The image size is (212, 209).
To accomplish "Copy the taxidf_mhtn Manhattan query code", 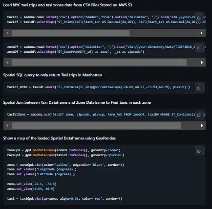I will tap(199, 88).
